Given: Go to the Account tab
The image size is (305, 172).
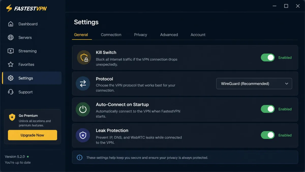Looking at the screenshot, I should click(x=198, y=35).
